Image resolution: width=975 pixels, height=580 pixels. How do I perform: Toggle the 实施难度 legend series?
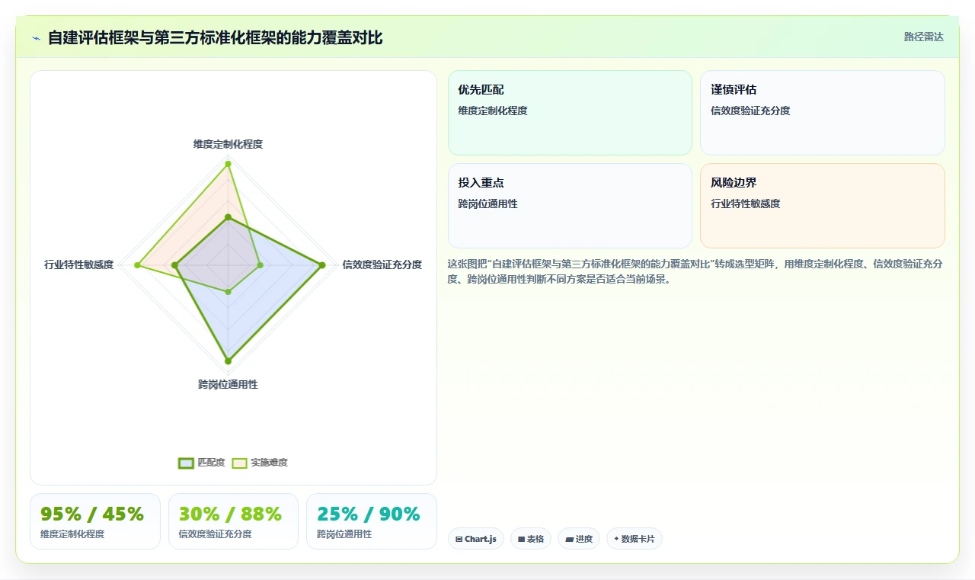pos(260,463)
